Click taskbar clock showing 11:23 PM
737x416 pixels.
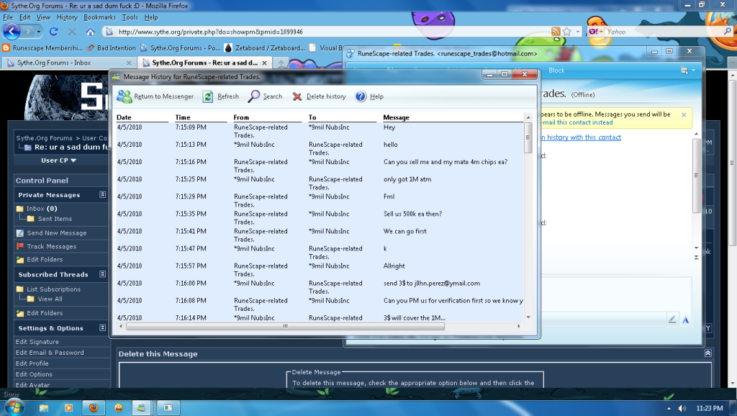point(709,408)
